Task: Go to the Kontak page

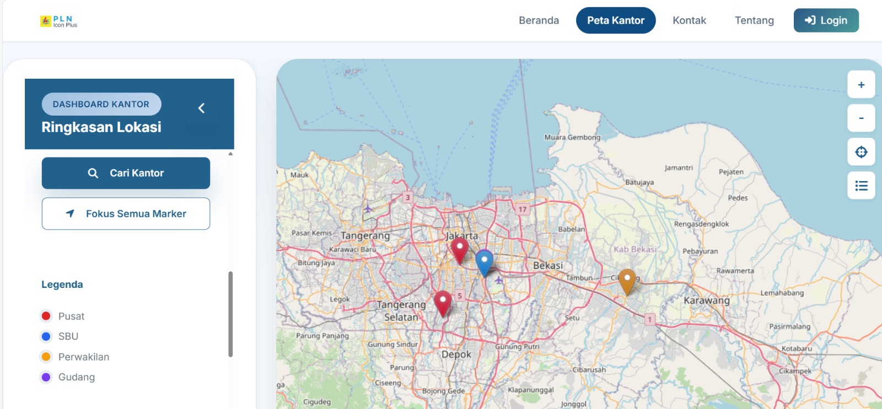Action: (689, 20)
